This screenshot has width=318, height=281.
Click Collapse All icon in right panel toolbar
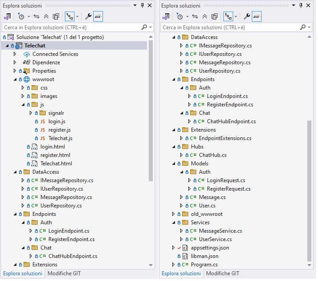(x=205, y=16)
